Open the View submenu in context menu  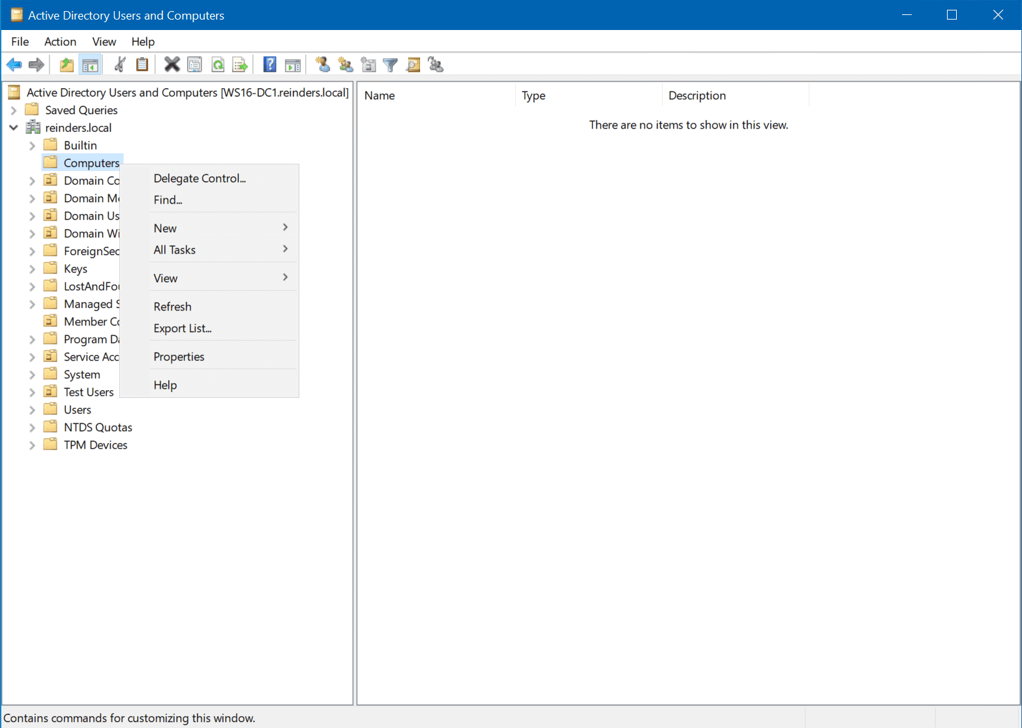(209, 278)
